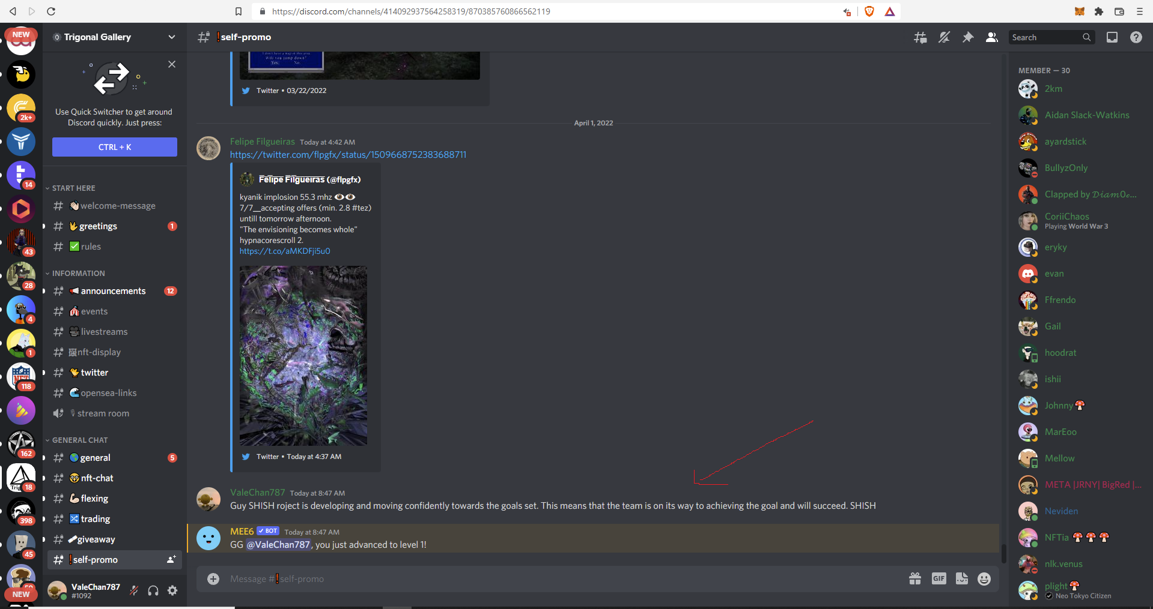Image resolution: width=1153 pixels, height=609 pixels.
Task: Open the Brave Wallet icon
Action: pyautogui.click(x=1119, y=11)
